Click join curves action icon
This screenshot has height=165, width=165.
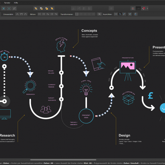(x=52, y=14)
